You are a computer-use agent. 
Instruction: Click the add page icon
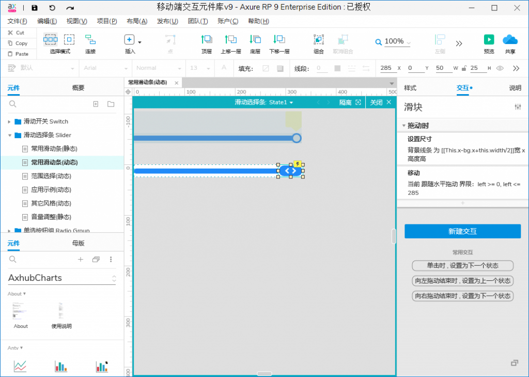coord(96,104)
